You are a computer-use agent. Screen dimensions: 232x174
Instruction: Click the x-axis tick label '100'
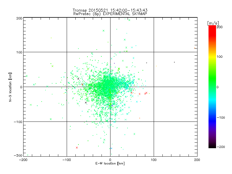click(x=154, y=160)
